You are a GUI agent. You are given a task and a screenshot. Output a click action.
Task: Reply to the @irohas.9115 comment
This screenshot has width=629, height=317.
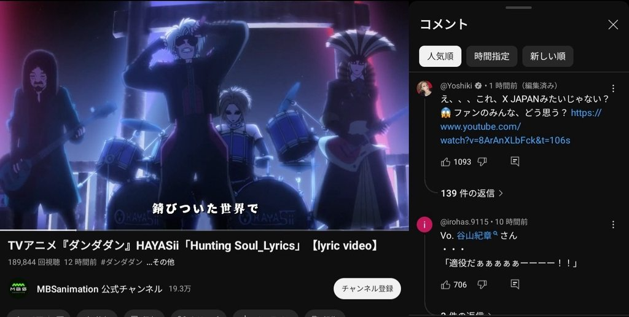pos(515,284)
